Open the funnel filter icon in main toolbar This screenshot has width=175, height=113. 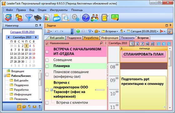29,18
